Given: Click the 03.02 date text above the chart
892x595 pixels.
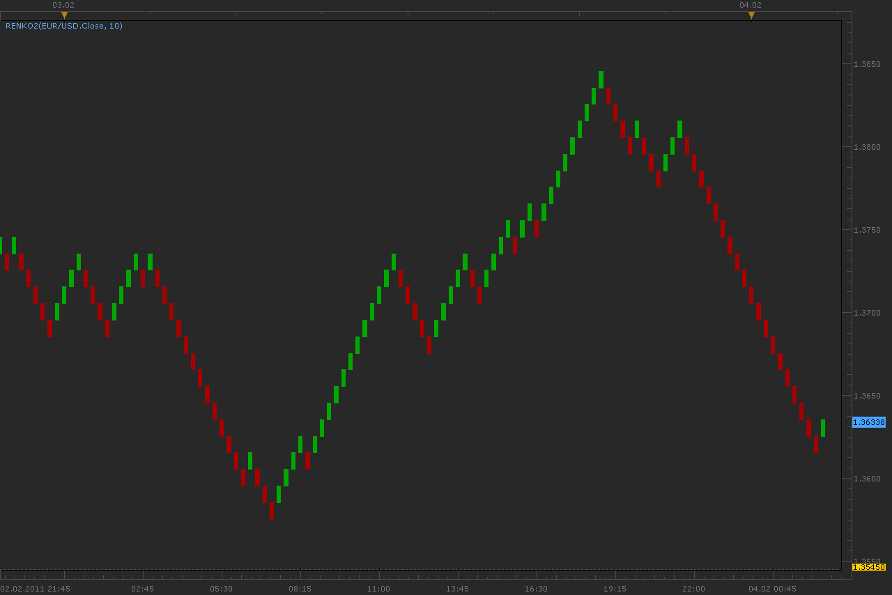Looking at the screenshot, I should pyautogui.click(x=63, y=5).
